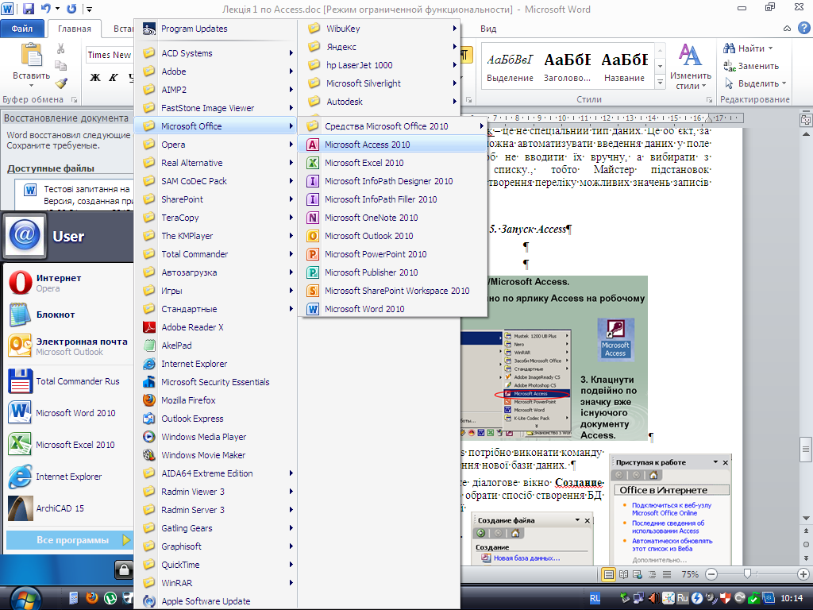
Task: Toggle italic К formatting in ribbon
Action: [x=114, y=78]
